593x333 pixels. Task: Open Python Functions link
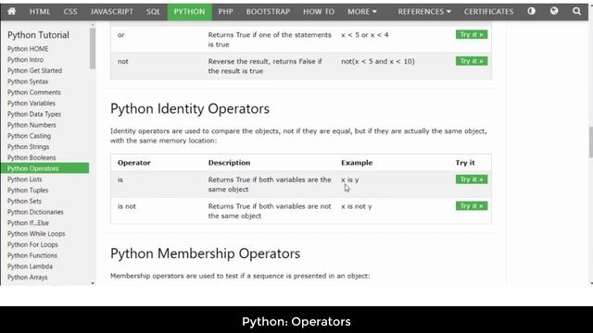coord(32,255)
